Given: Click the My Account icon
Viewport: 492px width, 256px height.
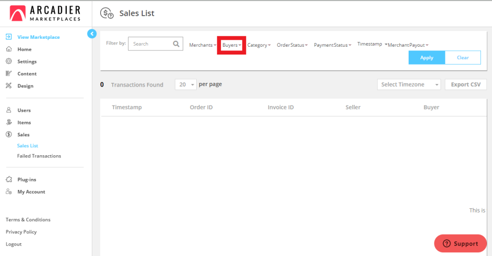Looking at the screenshot, I should coord(9,191).
